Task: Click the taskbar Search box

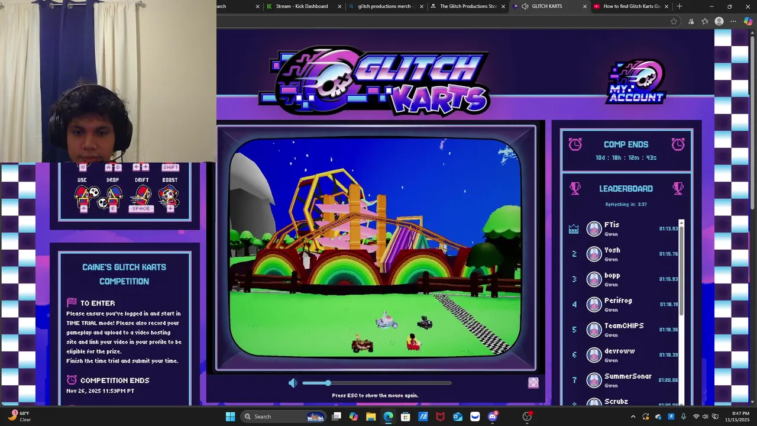Action: point(284,417)
